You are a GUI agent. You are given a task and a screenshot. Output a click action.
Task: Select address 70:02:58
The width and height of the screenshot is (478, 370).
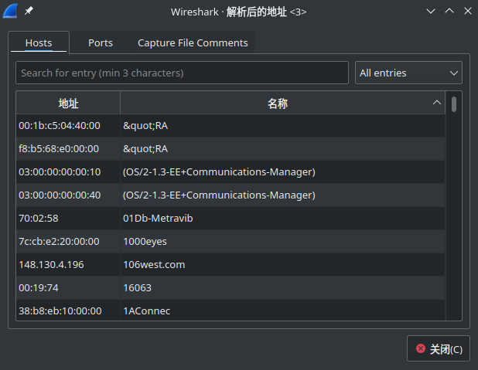[x=39, y=218]
